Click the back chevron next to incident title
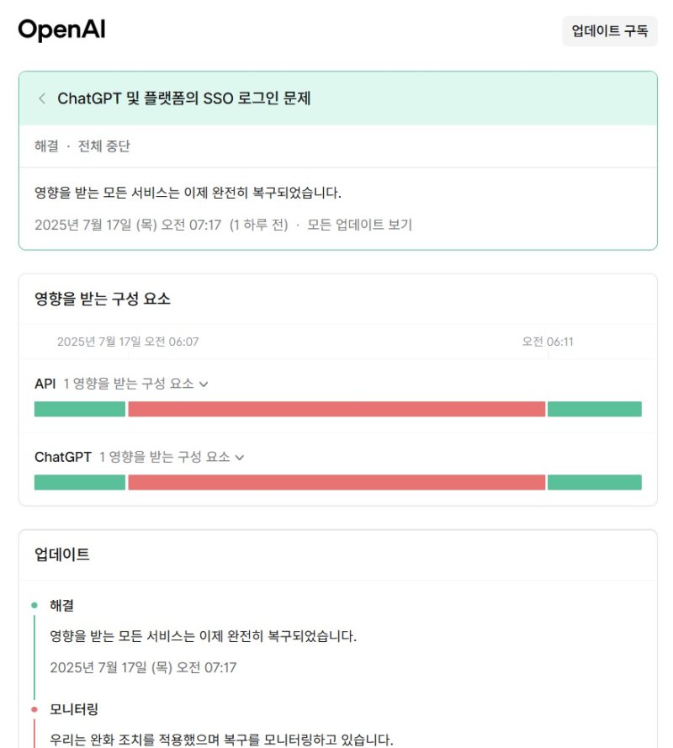The image size is (673, 748). click(x=41, y=98)
